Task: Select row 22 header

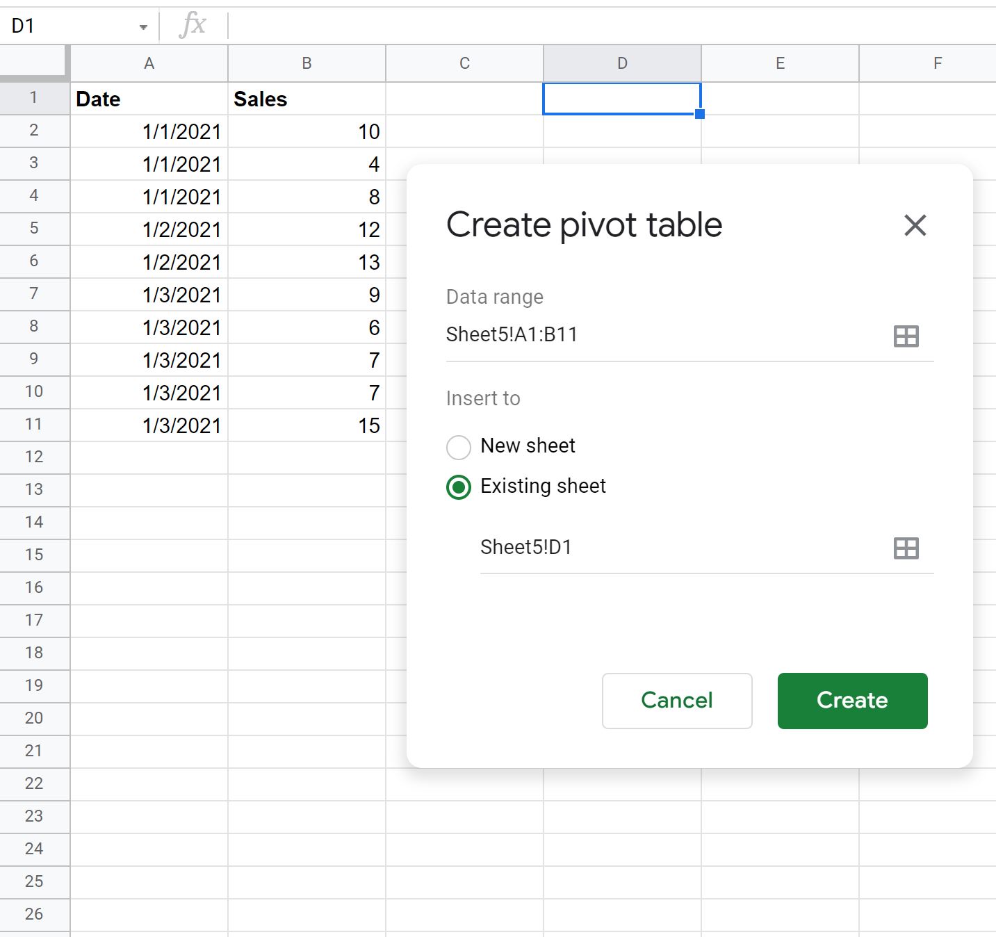Action: tap(34, 784)
